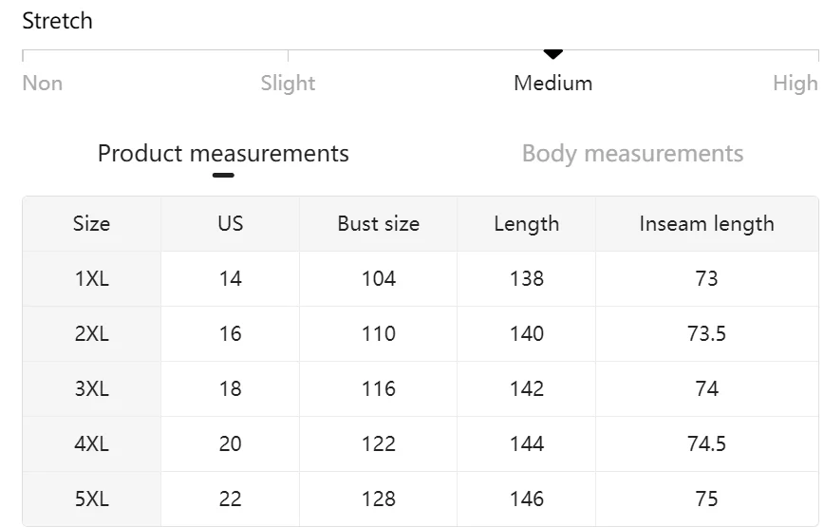Click the Size column header

[x=91, y=224]
